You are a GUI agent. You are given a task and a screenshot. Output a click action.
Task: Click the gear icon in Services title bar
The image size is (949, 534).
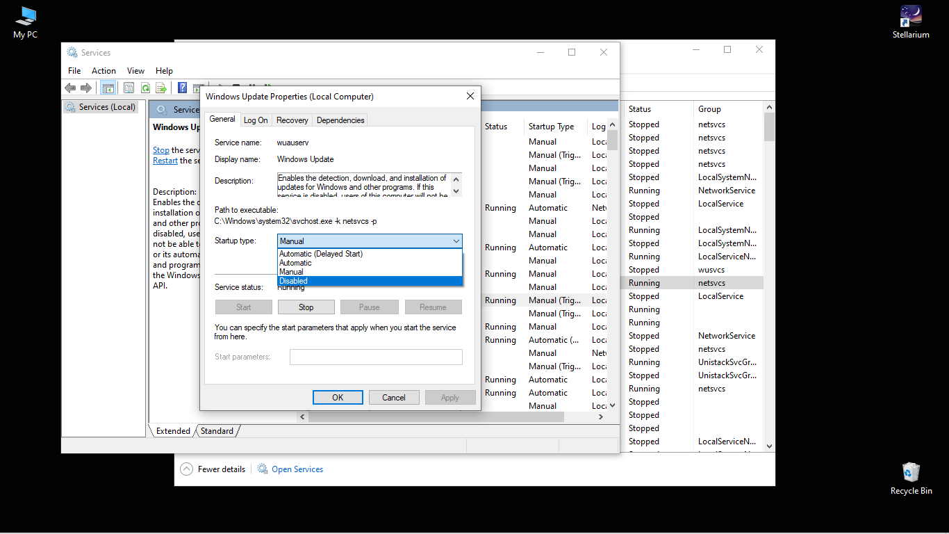point(72,52)
